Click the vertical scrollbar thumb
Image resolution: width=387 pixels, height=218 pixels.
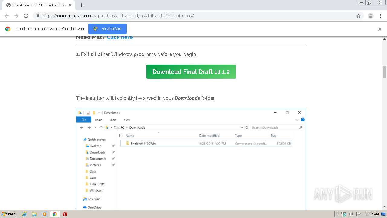tap(385, 71)
